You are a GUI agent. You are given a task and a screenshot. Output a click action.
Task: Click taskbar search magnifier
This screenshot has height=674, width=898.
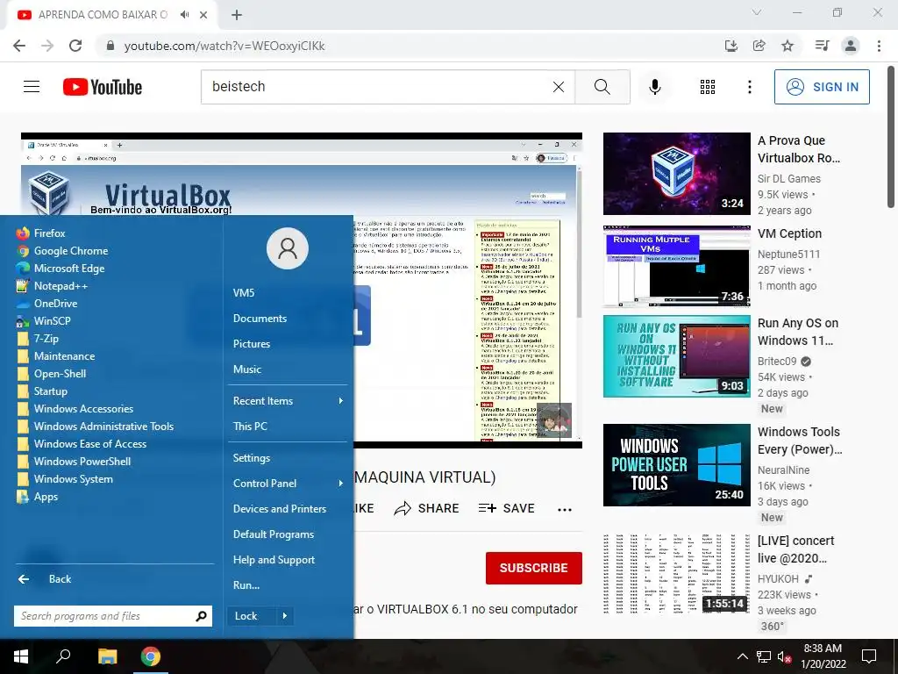[63, 656]
